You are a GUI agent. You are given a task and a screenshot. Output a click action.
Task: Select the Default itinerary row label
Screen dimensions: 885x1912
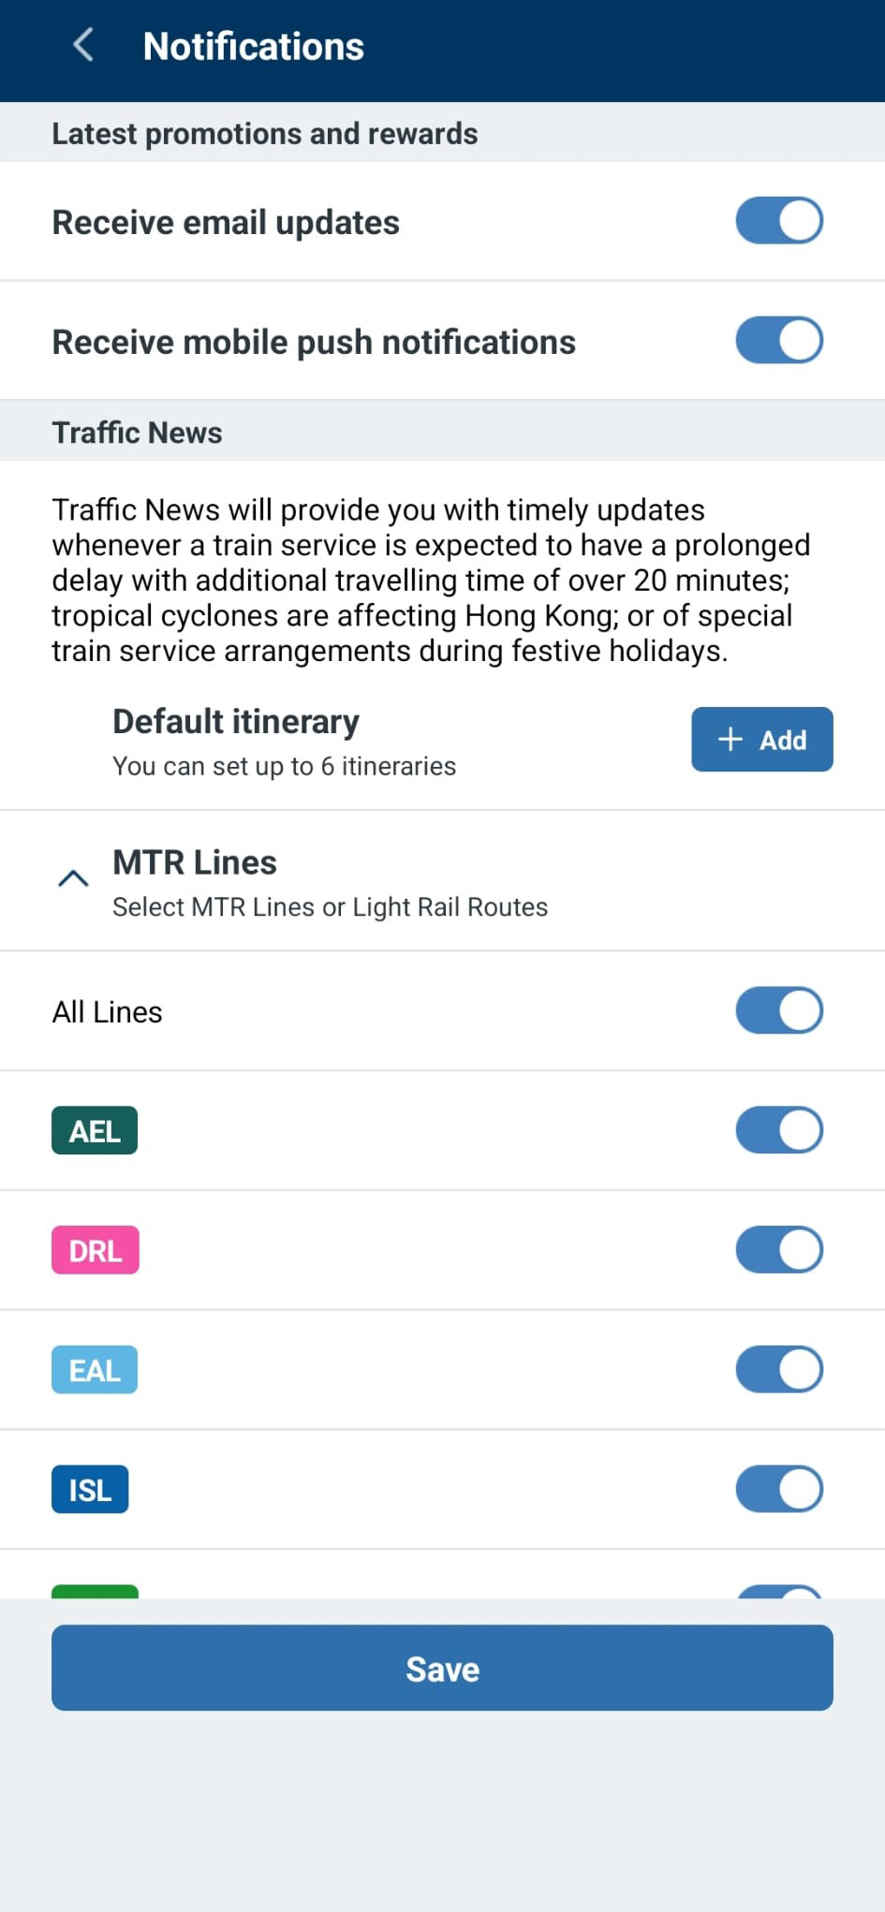click(x=236, y=722)
